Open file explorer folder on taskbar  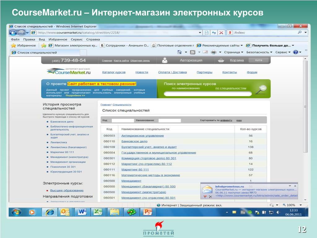115,212
